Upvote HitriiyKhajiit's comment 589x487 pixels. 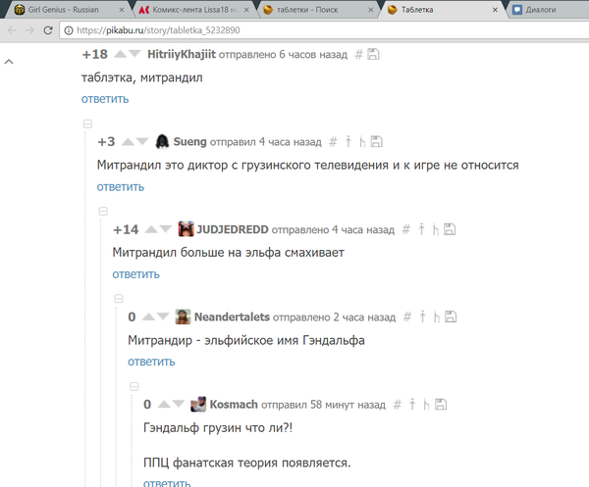point(120,54)
